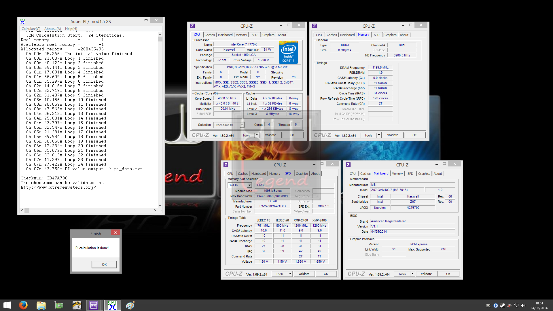Click OK in the Finish dialog
This screenshot has height=311, width=553.
pos(104,264)
